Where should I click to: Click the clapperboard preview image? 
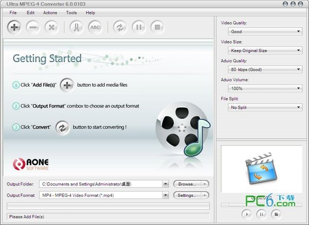[261, 168]
